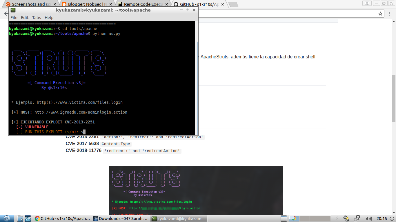Click the network status tray icon

point(356,218)
